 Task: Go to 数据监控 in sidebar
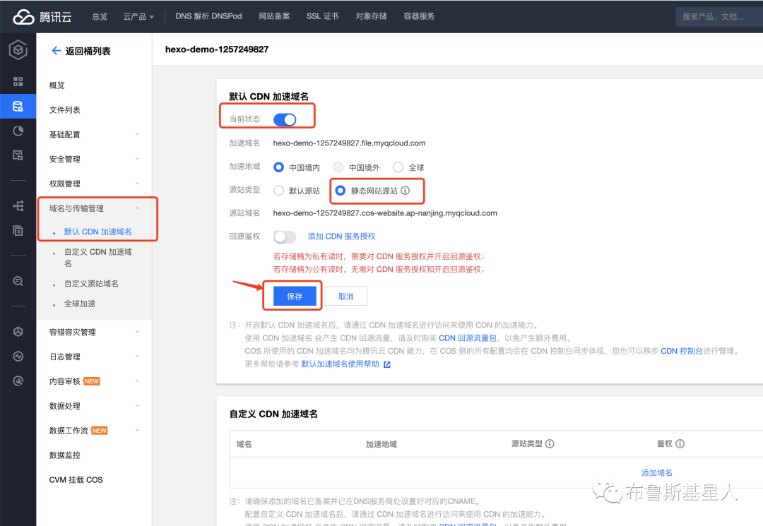(65, 455)
